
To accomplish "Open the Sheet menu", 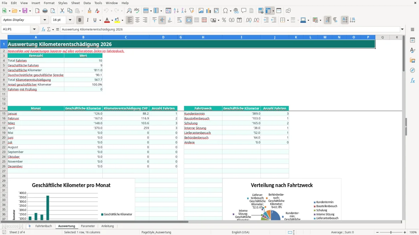I will click(x=75, y=3).
